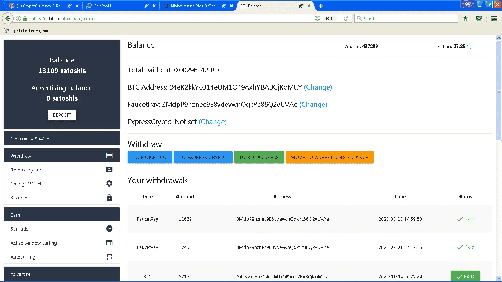The width and height of the screenshot is (502, 282).
Task: Click the Advertise section header
Action: click(x=62, y=274)
